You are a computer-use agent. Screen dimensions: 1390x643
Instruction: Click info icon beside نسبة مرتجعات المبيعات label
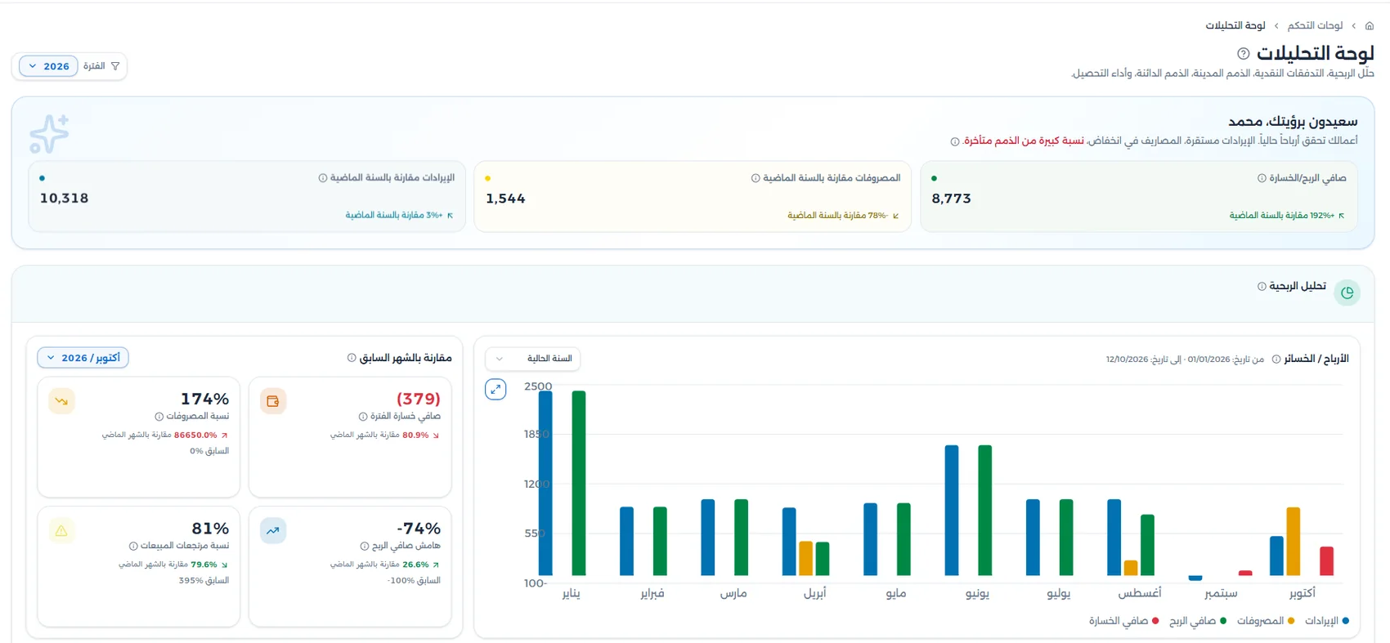pyautogui.click(x=132, y=547)
